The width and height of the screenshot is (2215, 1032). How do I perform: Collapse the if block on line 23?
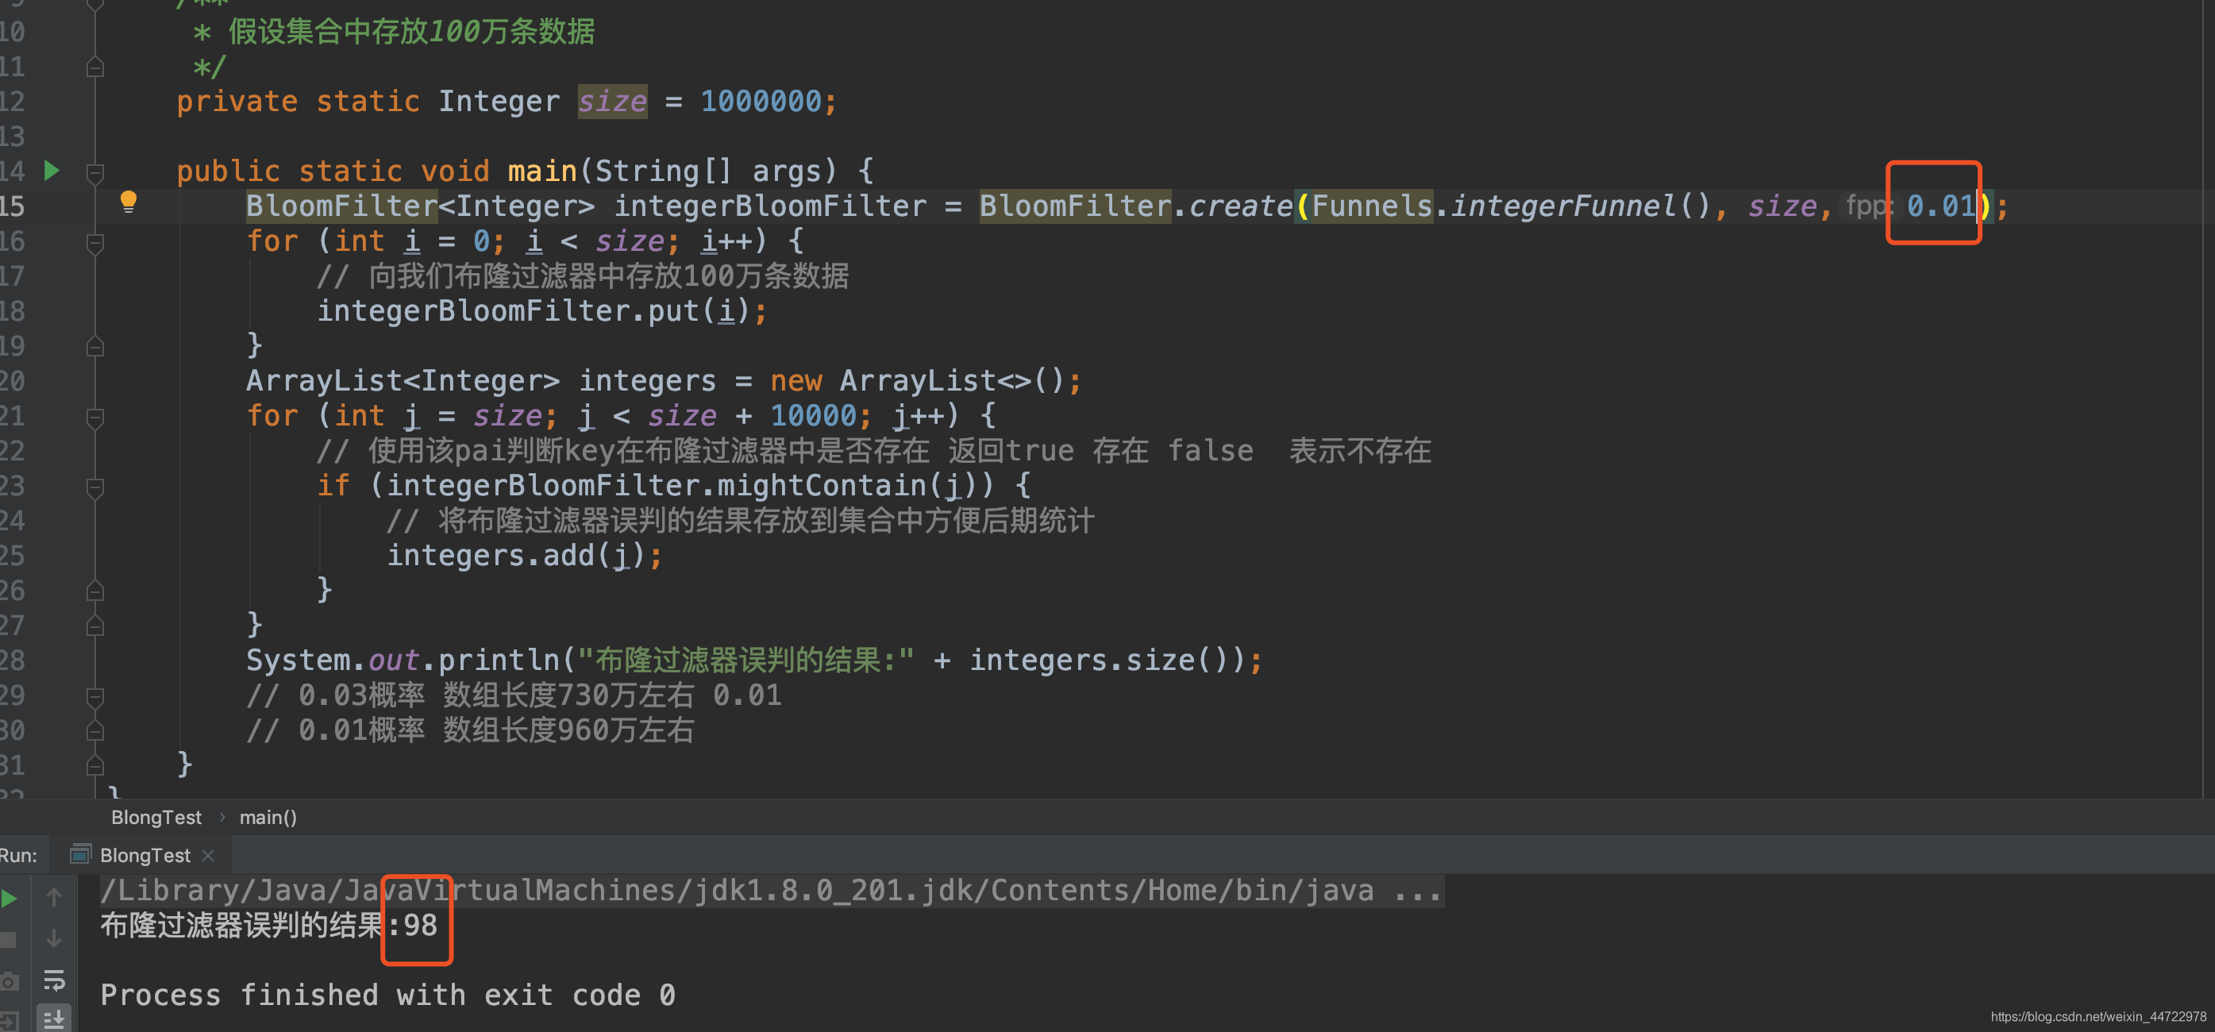[95, 487]
